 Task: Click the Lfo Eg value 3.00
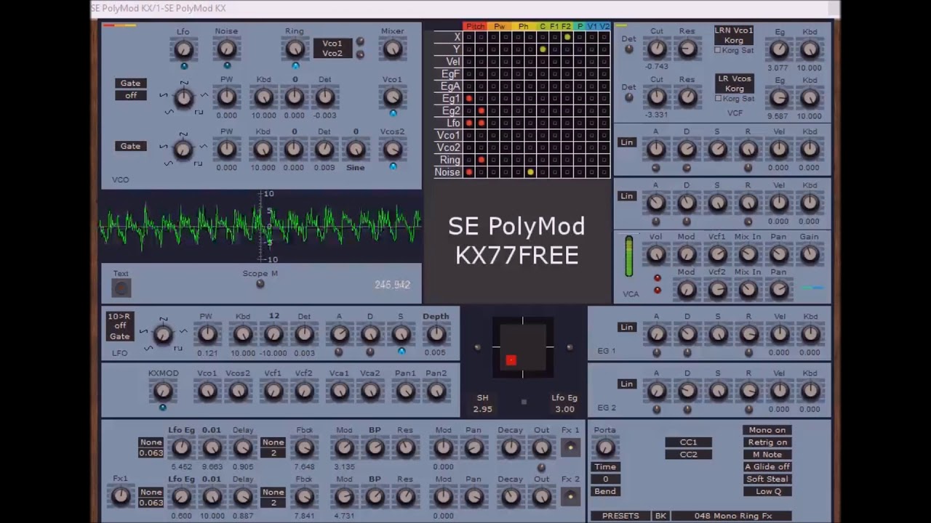click(564, 410)
